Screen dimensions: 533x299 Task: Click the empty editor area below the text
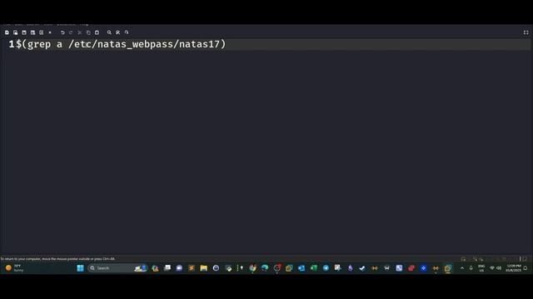click(266, 153)
